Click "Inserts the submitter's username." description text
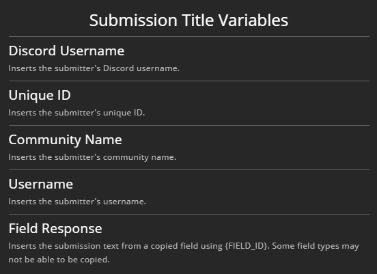Image resolution: width=377 pixels, height=274 pixels. click(77, 202)
